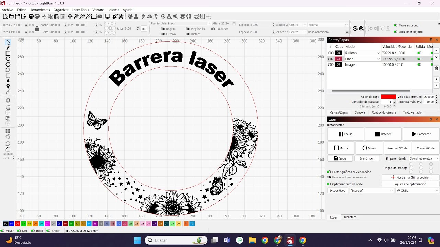Open the (Escoger) port dropdown
This screenshot has height=247, width=440.
point(371,191)
